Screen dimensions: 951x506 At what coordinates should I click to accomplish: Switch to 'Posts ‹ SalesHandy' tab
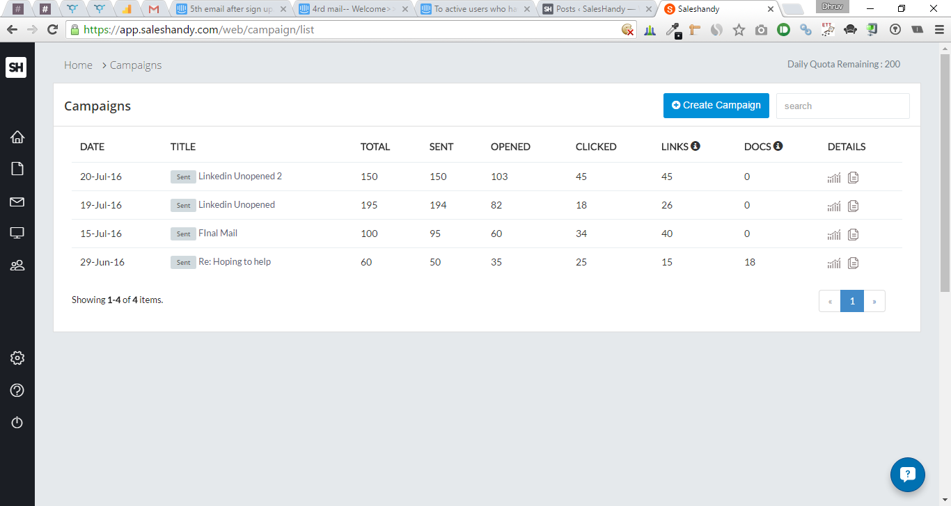click(597, 9)
